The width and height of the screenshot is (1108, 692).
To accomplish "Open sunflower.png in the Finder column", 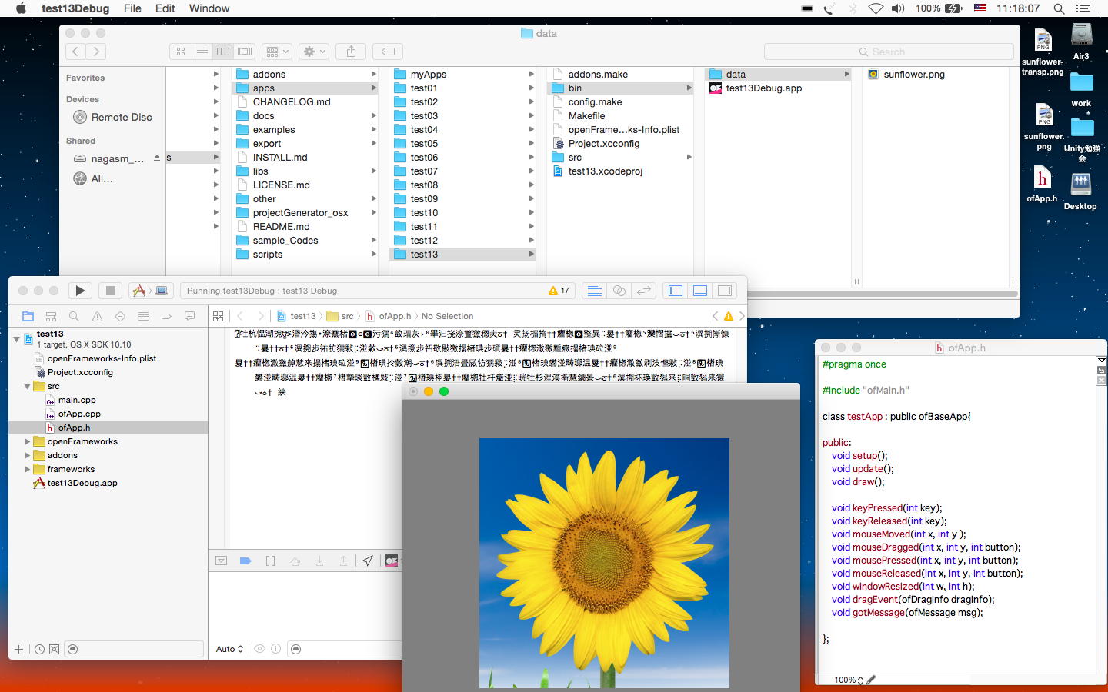I will [x=913, y=75].
